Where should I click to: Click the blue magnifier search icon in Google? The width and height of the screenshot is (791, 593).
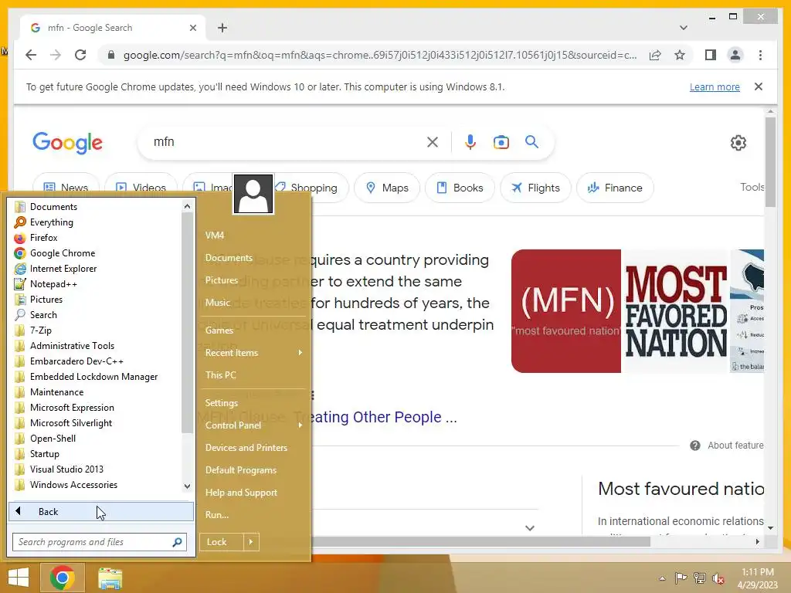tap(531, 142)
